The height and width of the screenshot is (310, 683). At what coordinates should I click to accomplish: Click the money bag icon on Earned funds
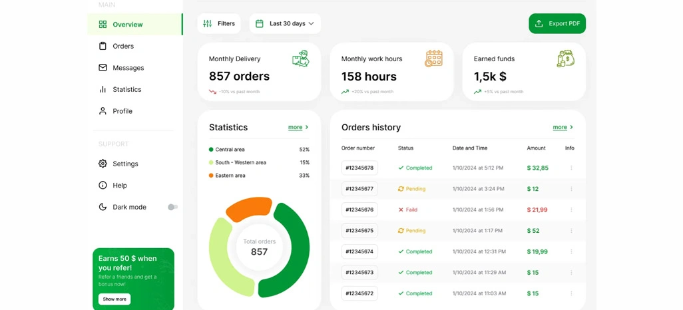pyautogui.click(x=566, y=59)
